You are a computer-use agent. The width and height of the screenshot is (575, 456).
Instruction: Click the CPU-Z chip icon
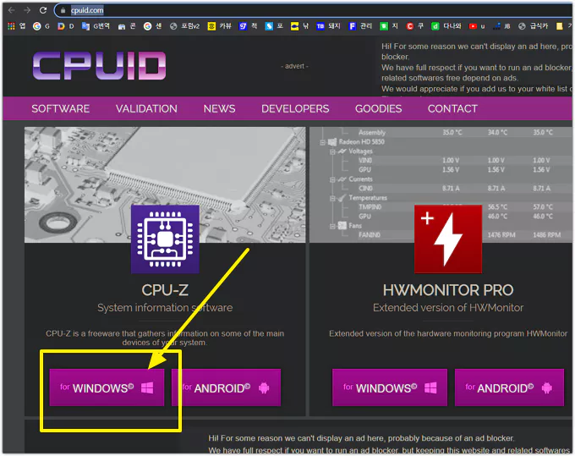coord(165,239)
